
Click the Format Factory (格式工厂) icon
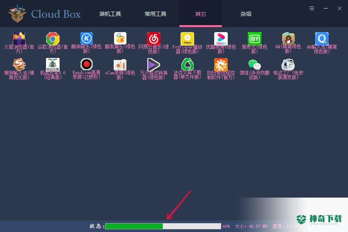point(288,65)
